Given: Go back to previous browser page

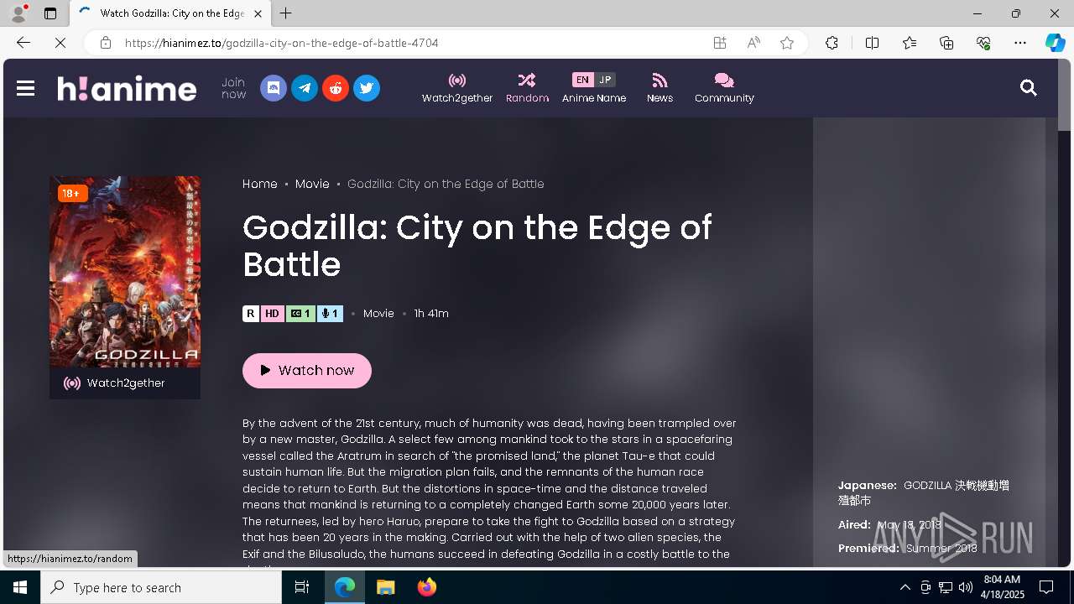Looking at the screenshot, I should 23,43.
